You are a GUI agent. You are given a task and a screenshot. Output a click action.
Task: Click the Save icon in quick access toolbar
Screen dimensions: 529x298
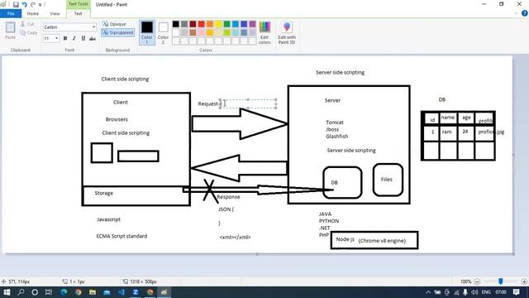tap(16, 5)
